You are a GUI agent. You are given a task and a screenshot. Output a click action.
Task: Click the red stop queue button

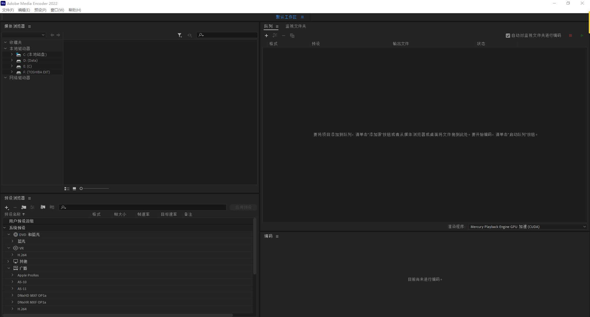click(571, 36)
